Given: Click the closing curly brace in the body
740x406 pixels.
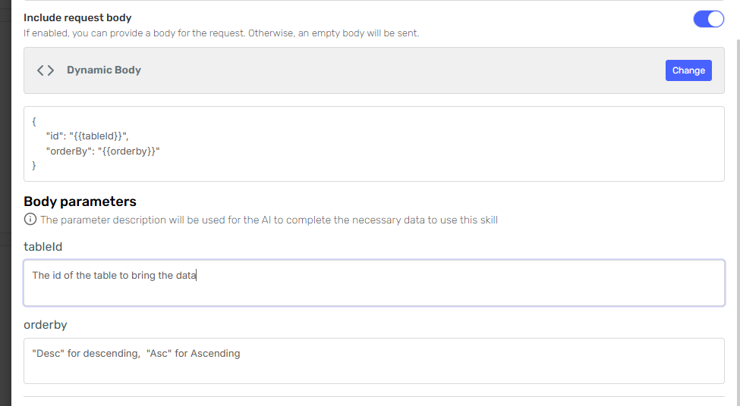Looking at the screenshot, I should [x=34, y=165].
